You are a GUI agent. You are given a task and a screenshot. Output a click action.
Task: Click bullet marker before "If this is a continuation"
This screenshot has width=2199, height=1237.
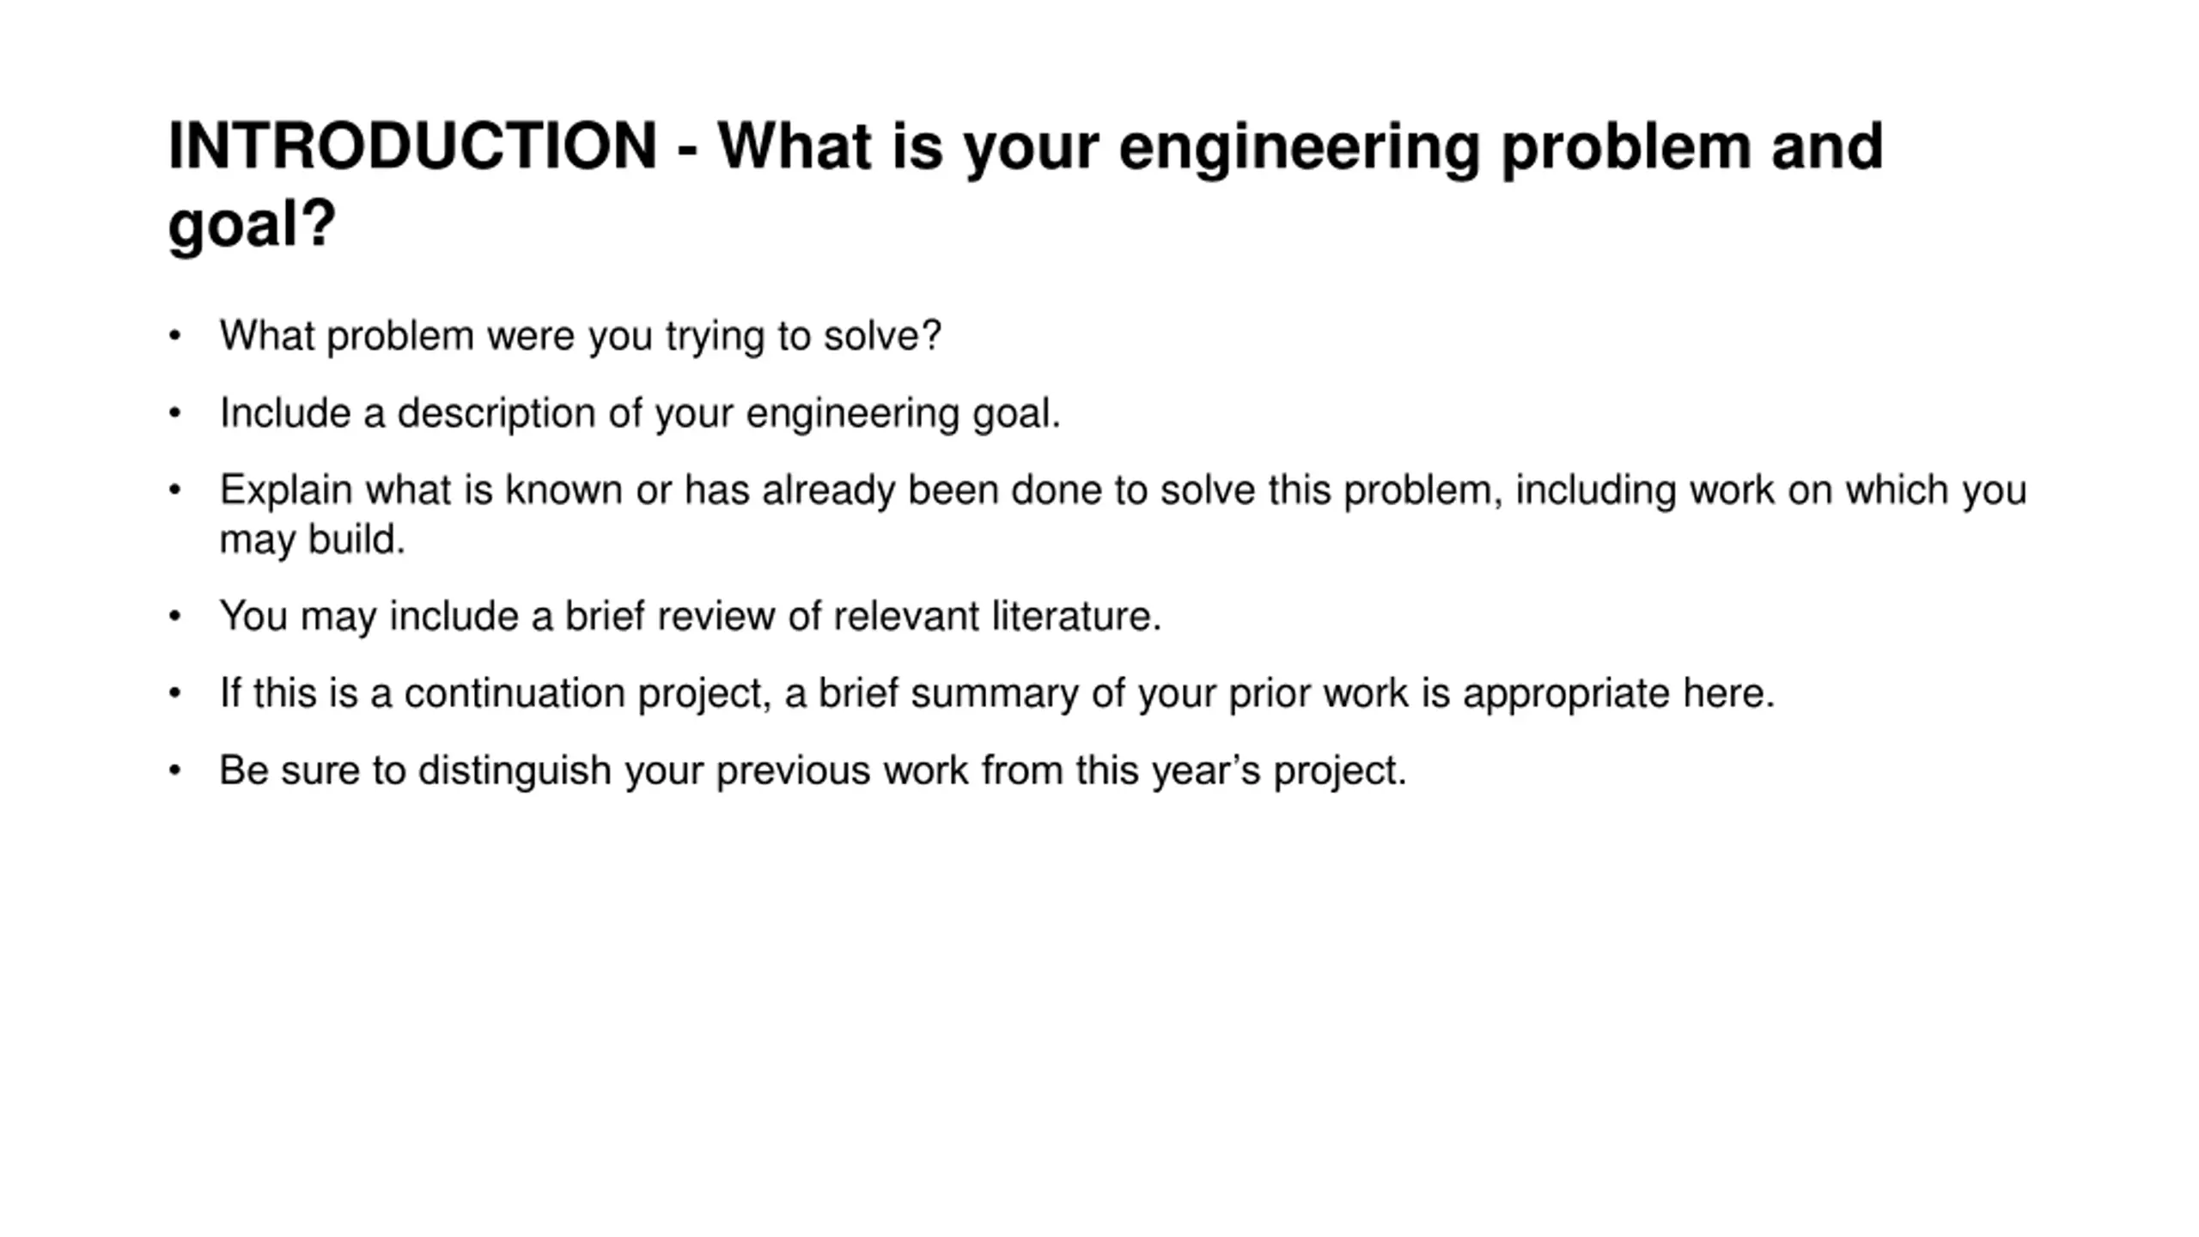(x=175, y=693)
